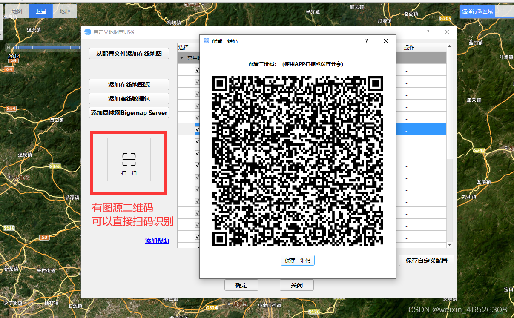Close the 配置二维码 dialog

click(386, 41)
